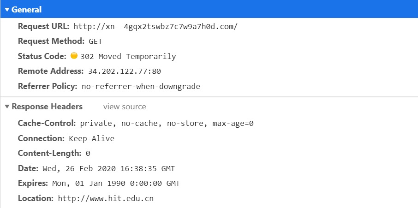Image resolution: width=418 pixels, height=208 pixels.
Task: Click the Referrer Policy value text
Action: 141,86
